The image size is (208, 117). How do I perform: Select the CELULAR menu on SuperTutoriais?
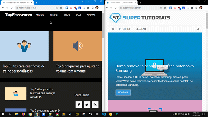coord(140,29)
